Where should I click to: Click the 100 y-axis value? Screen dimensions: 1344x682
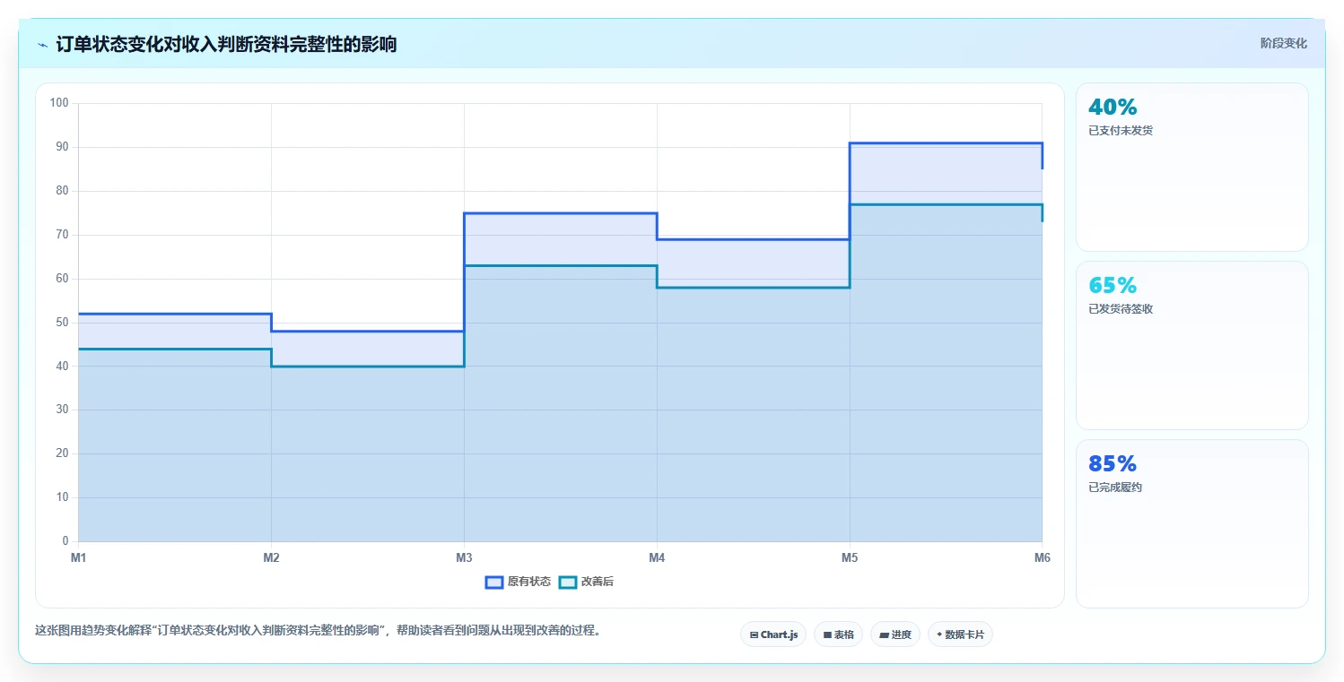coord(59,103)
